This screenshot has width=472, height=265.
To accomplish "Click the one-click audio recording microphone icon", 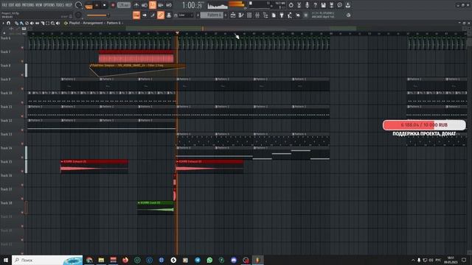I will 307,5.
